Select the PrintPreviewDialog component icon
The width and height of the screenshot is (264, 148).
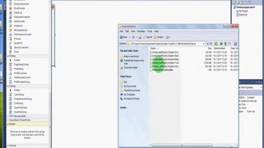[x=10, y=82]
